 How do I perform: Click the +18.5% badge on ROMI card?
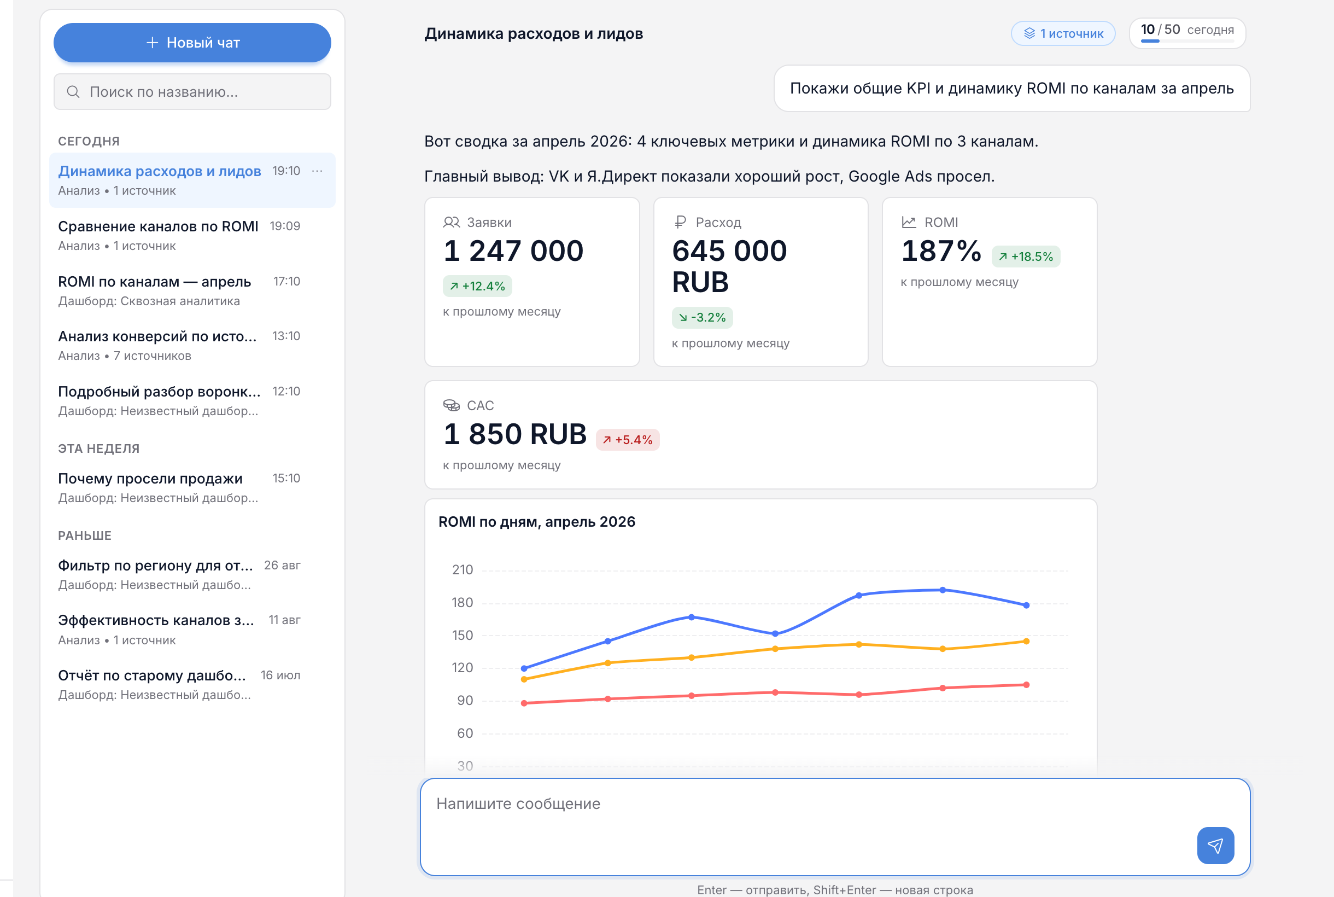pyautogui.click(x=1026, y=257)
